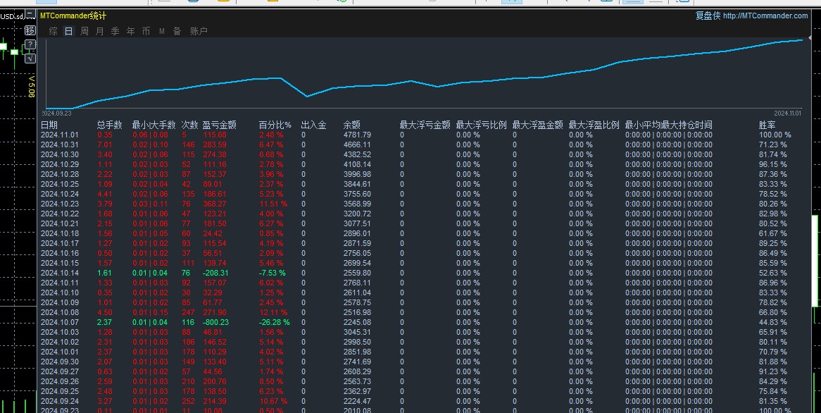Click the 最大浮亏比例 column header
Image resolution: width=821 pixels, height=413 pixels.
pyautogui.click(x=481, y=125)
